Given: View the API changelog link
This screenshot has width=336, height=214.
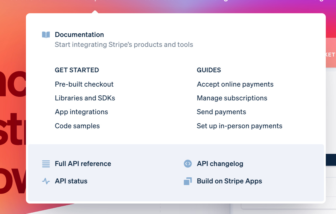Looking at the screenshot, I should 220,164.
